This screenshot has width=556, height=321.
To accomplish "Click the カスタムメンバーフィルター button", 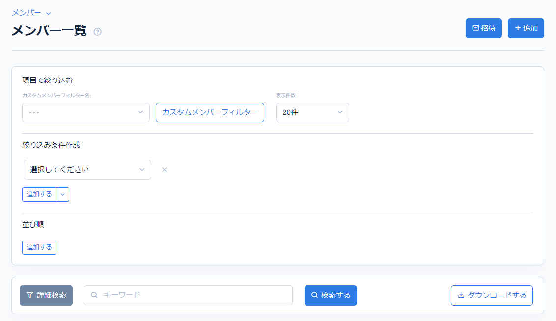I will [x=210, y=112].
